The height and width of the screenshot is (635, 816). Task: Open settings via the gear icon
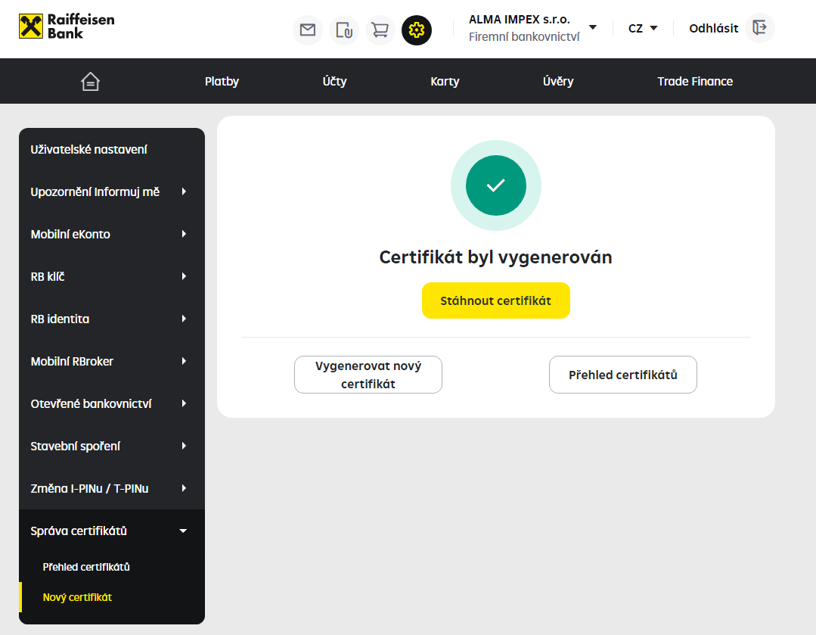point(417,30)
